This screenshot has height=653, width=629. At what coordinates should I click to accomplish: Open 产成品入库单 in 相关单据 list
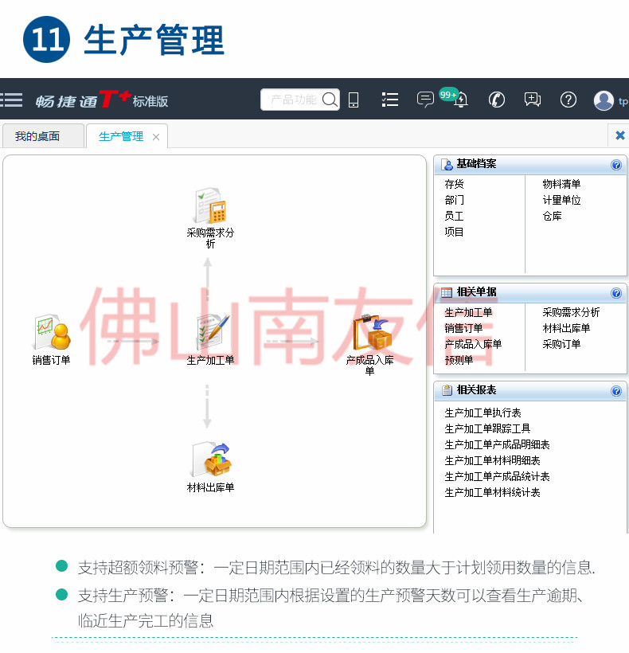click(473, 344)
